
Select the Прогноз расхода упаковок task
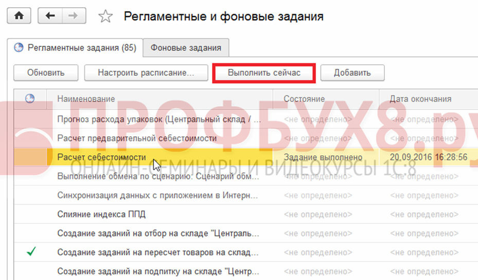(x=159, y=119)
